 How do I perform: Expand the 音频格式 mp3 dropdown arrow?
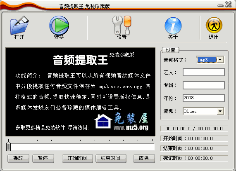tap(220, 60)
